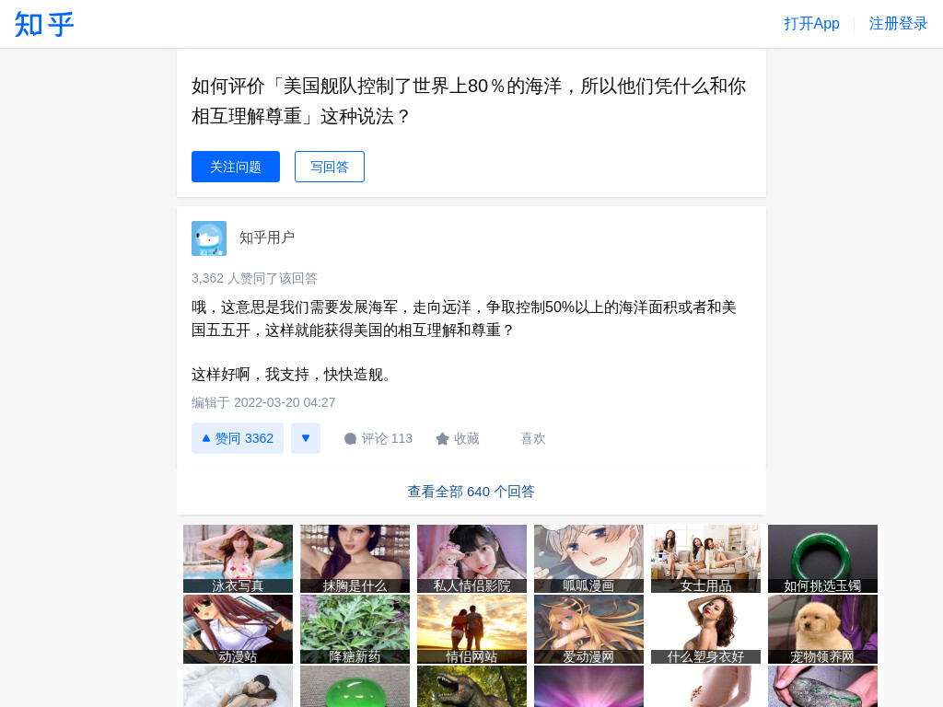Click the question title text
This screenshot has width=943, height=707.
pyautogui.click(x=469, y=101)
